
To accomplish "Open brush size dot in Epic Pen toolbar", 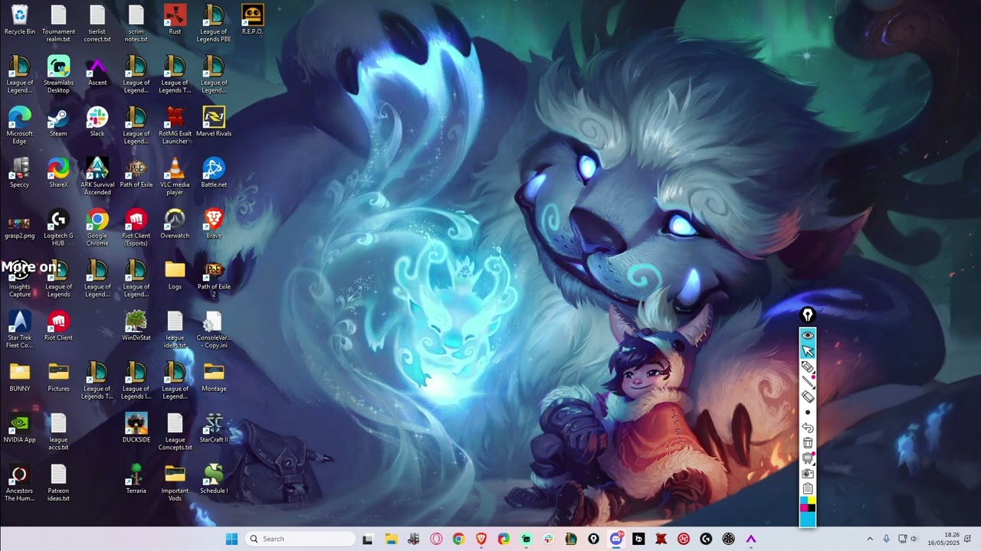I will click(808, 412).
